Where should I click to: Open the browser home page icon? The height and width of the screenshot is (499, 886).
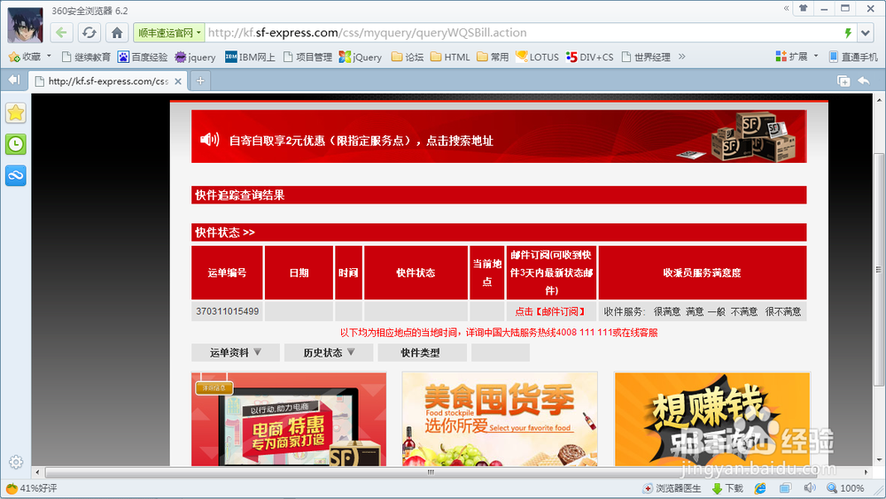[117, 33]
